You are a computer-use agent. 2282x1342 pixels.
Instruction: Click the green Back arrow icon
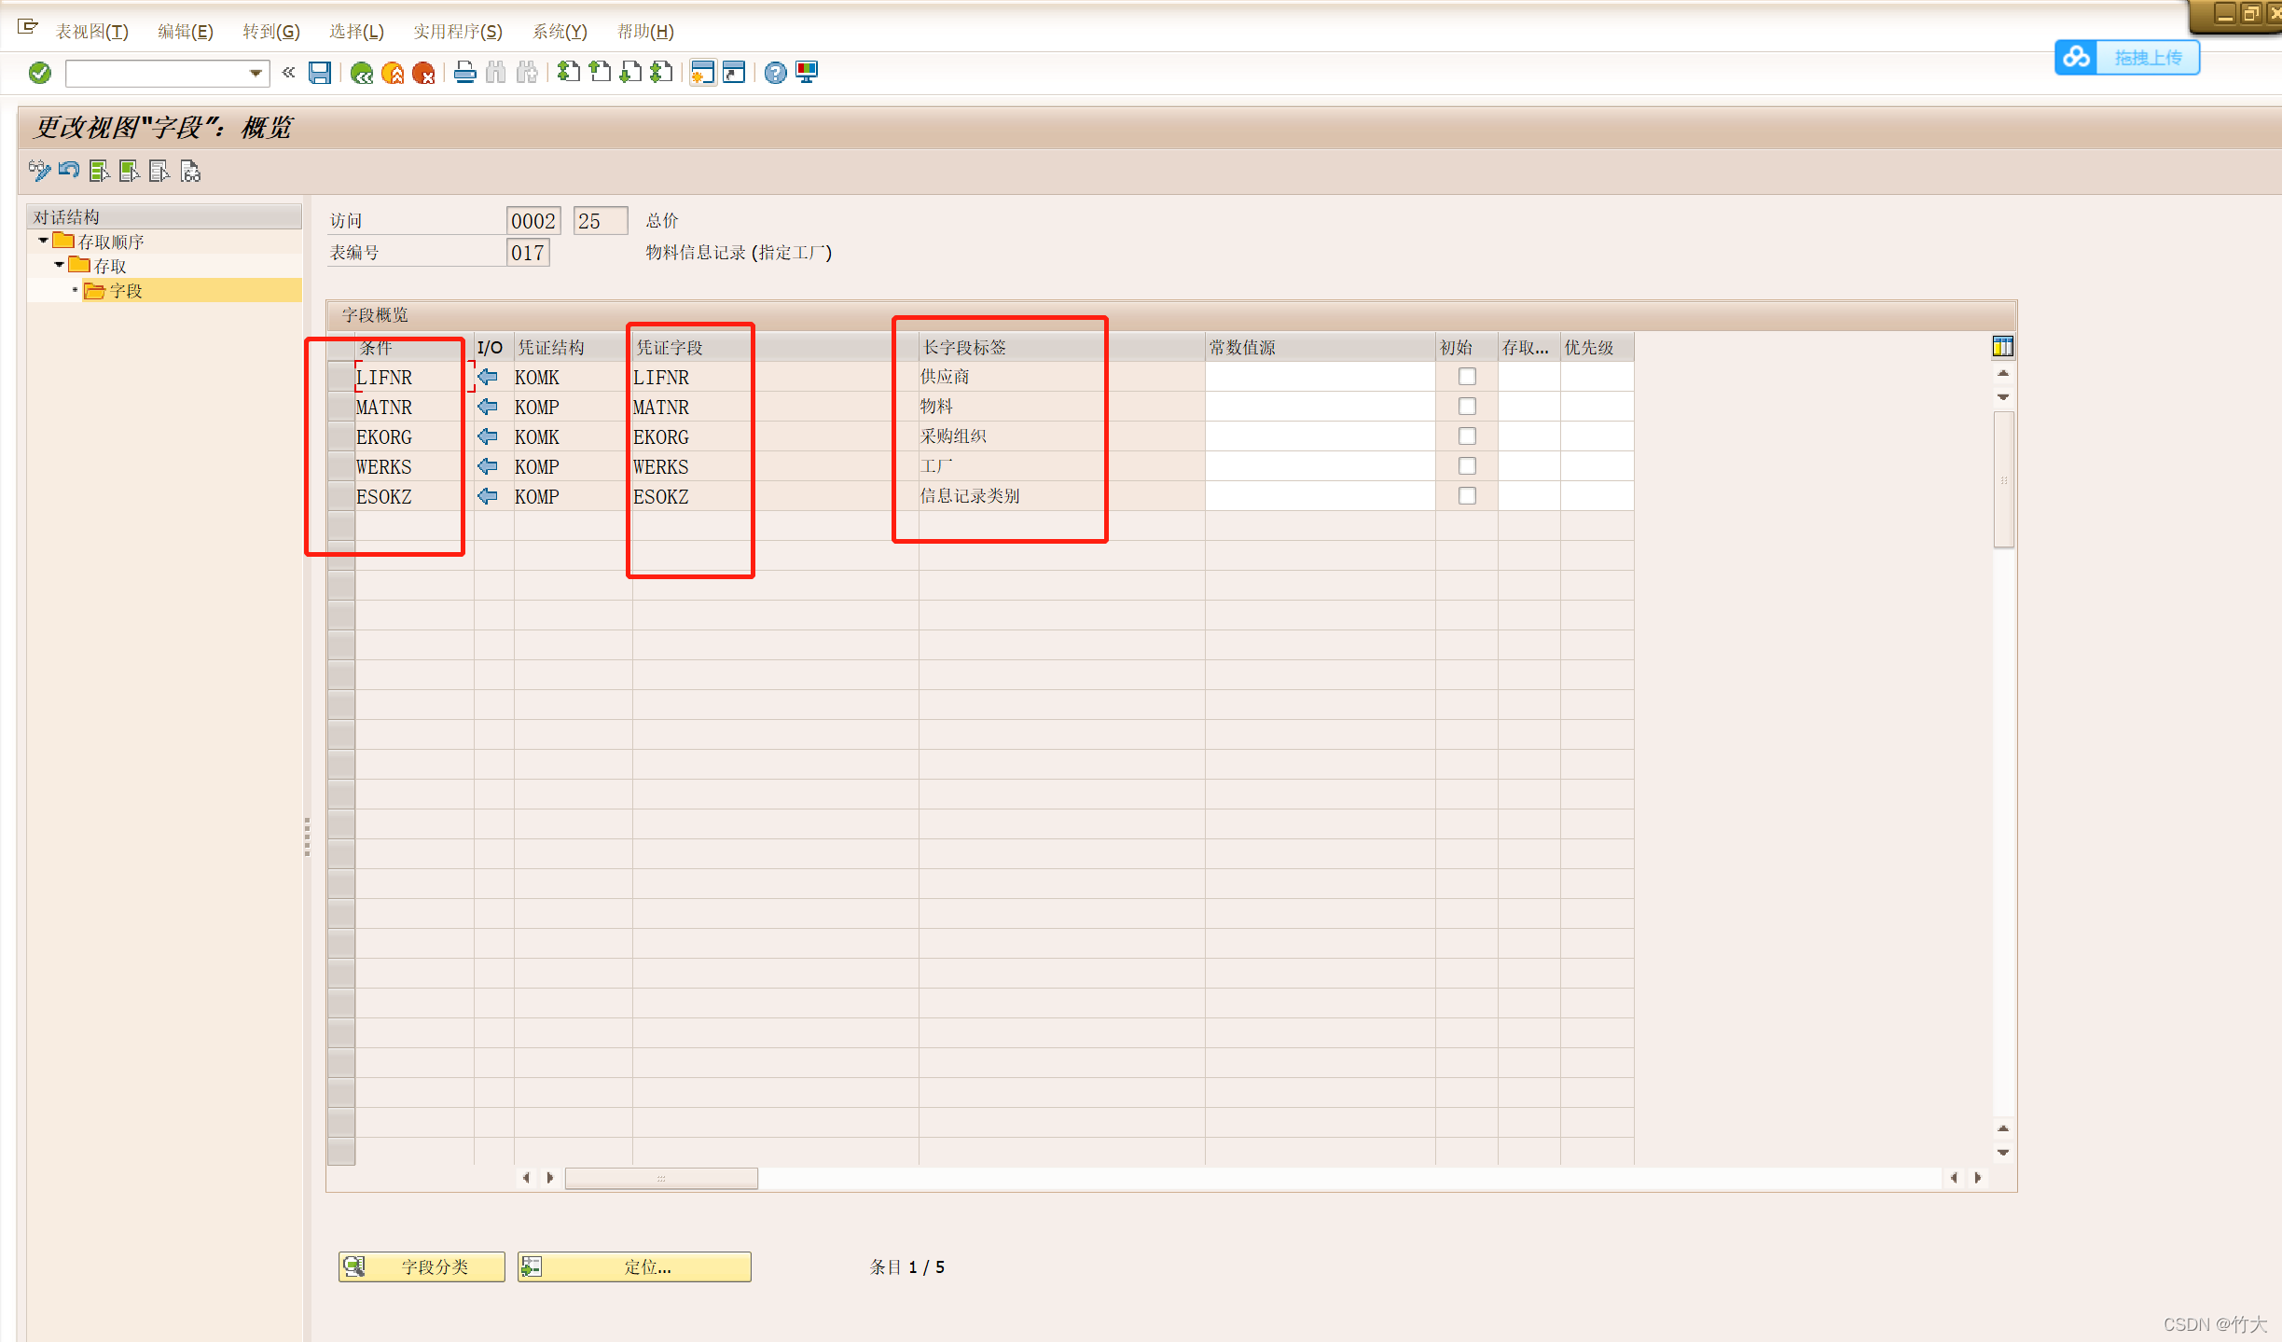coord(362,73)
